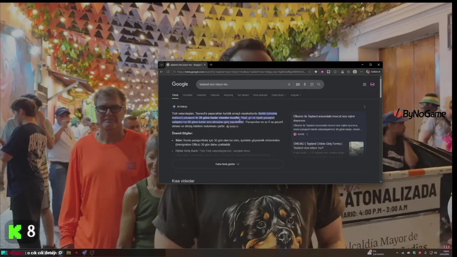Click the Google logo
Image resolution: width=457 pixels, height=257 pixels.
point(180,84)
